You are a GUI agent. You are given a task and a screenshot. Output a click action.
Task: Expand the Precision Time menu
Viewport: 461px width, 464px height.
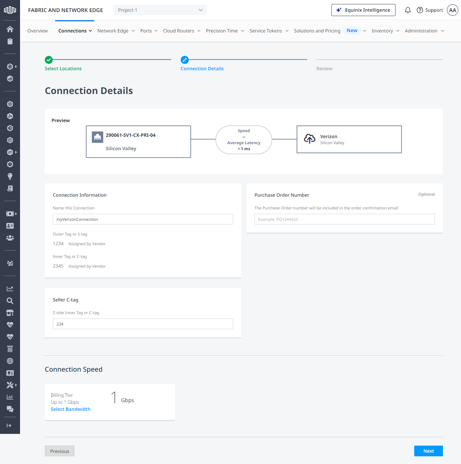(225, 31)
